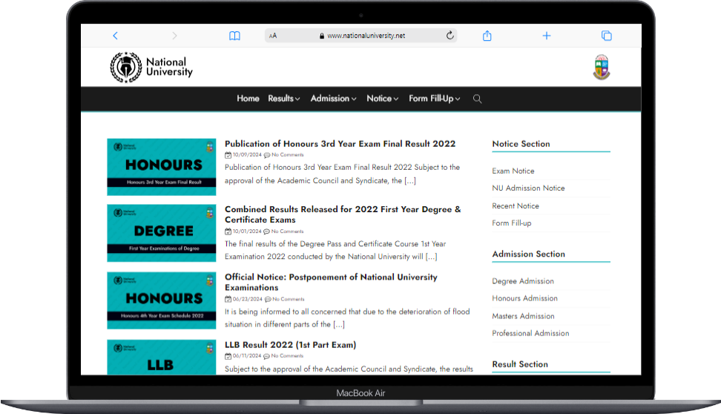Tap the AA reader text-size control
This screenshot has width=721, height=414.
(x=273, y=36)
